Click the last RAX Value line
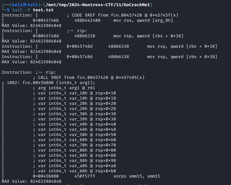The width and height of the screenshot is (231, 185). point(32,181)
